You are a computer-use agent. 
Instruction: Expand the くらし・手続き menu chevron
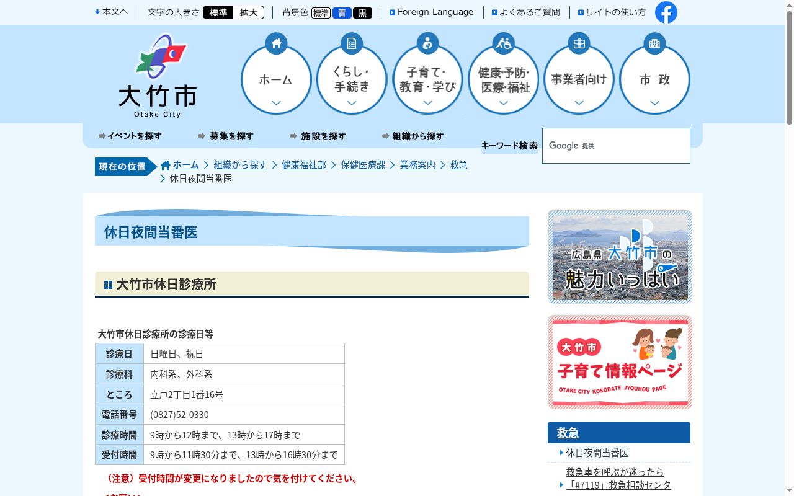coord(352,103)
